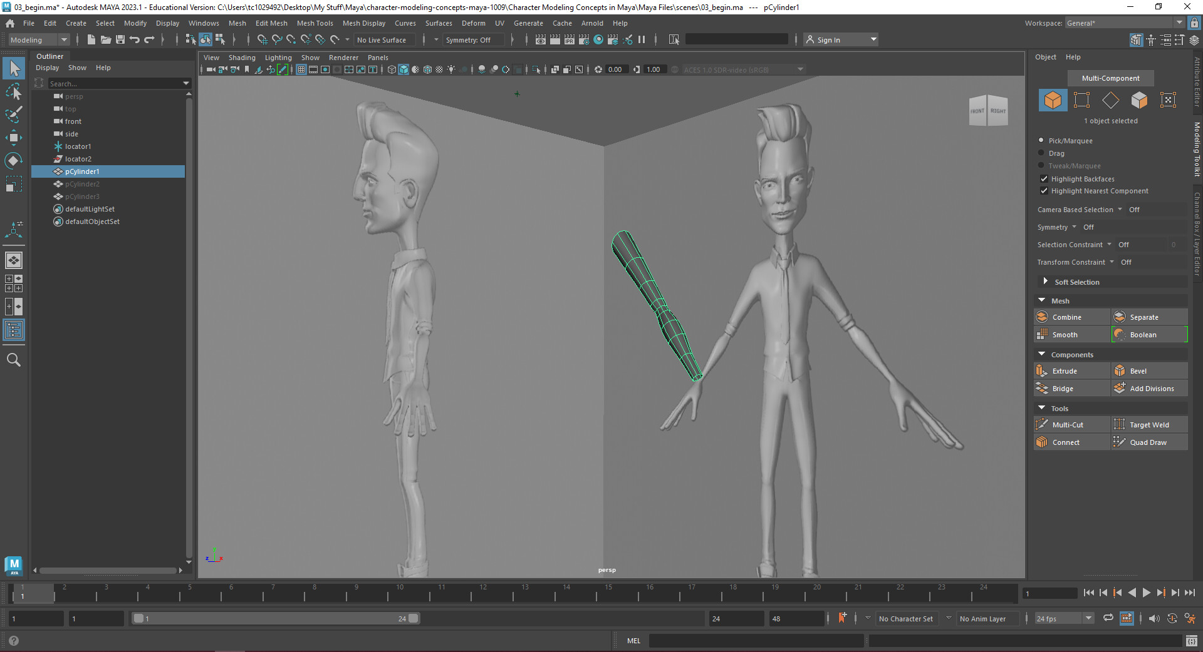
Task: Open the Symmetry: Off dropdown
Action: tap(473, 39)
